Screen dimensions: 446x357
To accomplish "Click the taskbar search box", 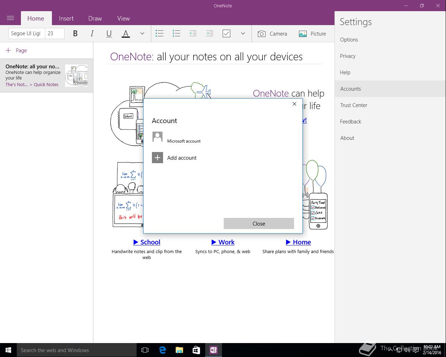I will point(77,350).
